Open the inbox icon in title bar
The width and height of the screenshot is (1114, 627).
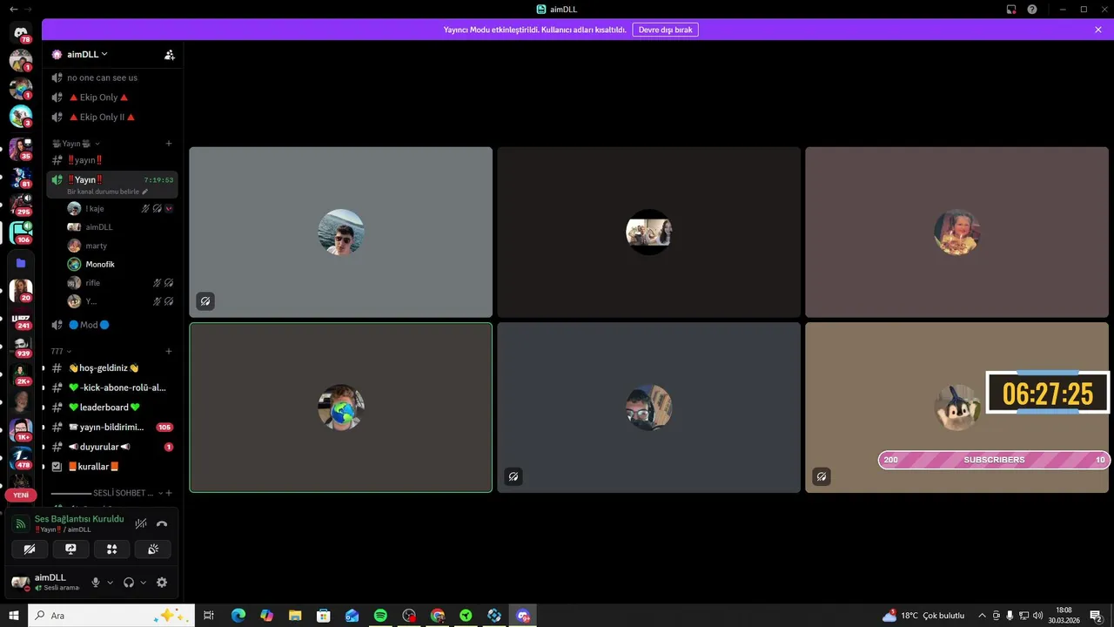pyautogui.click(x=1011, y=10)
